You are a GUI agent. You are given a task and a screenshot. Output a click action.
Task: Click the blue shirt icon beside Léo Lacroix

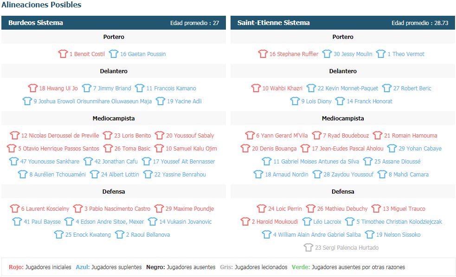pos(307,221)
